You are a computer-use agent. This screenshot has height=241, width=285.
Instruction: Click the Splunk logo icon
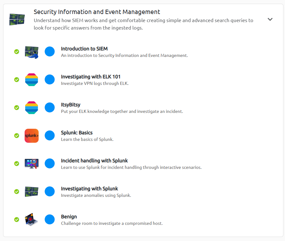tap(32, 136)
